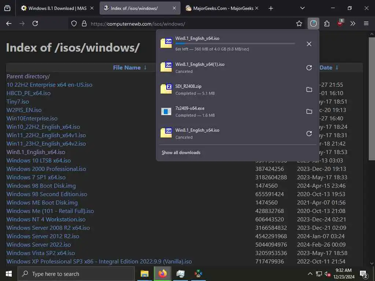Image resolution: width=375 pixels, height=281 pixels.
Task: Download Windows 98 Boot Disk.img
Action: 41,186
